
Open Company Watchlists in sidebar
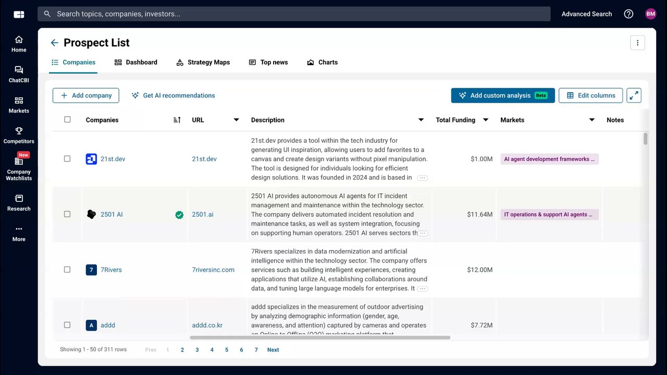point(19,167)
